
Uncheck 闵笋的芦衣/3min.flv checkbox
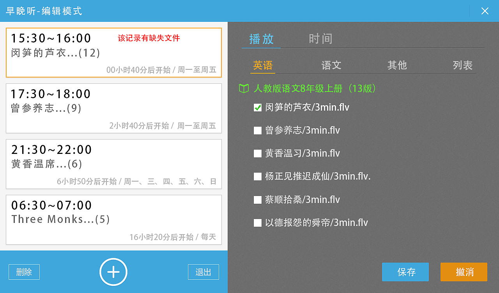pos(258,108)
